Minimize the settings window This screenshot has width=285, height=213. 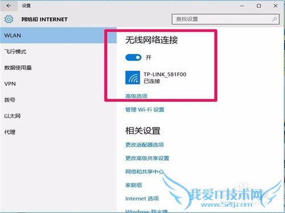point(242,6)
